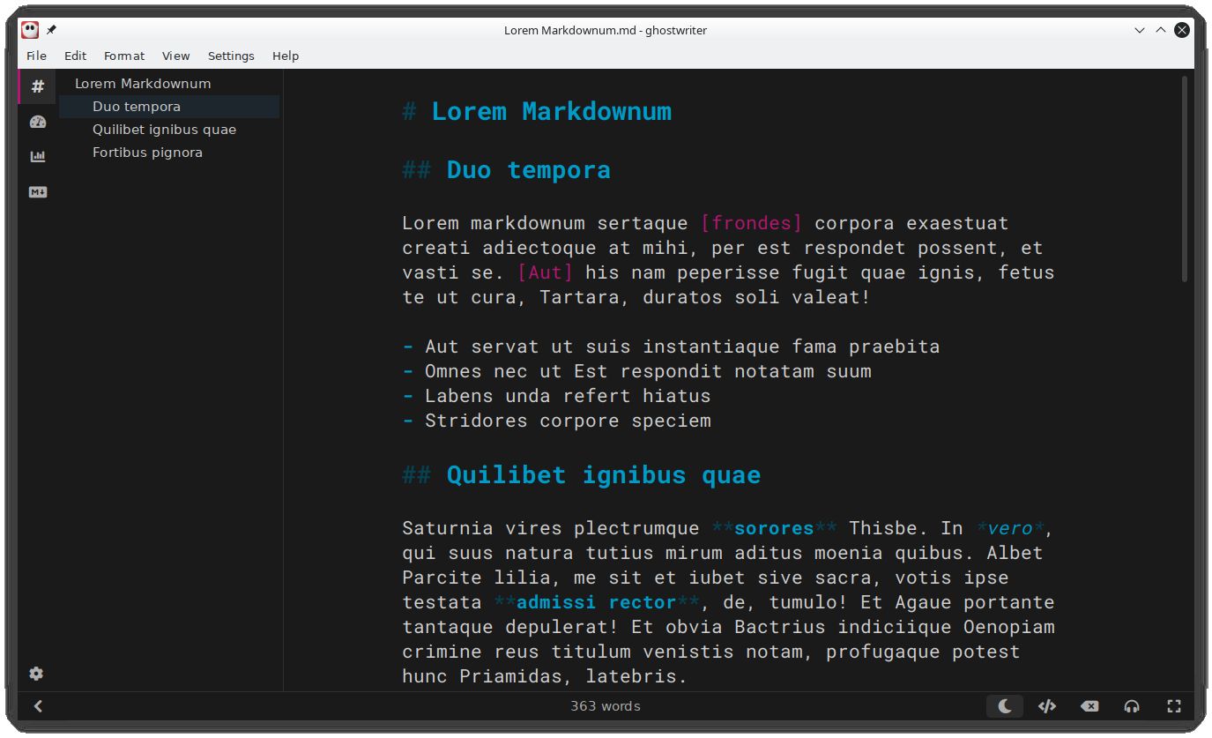Jump to Duo tempora outline entry
Screen dimensions: 1212x738
point(169,107)
